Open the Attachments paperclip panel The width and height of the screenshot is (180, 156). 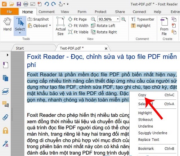[5, 117]
